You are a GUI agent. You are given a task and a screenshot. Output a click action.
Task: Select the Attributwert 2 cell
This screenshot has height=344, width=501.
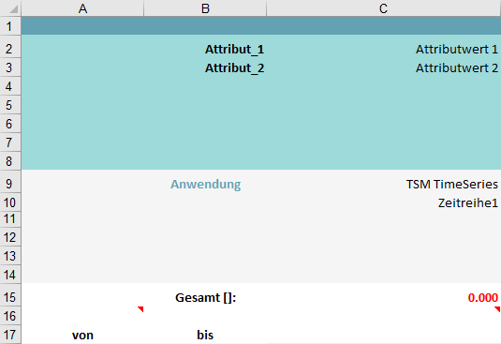pos(383,67)
